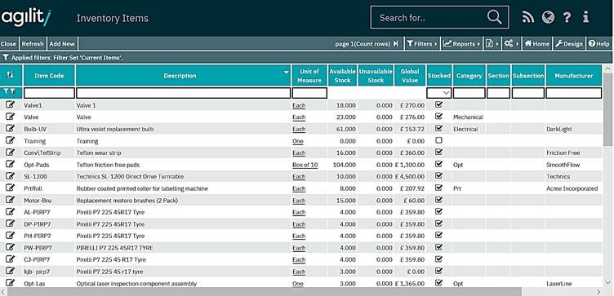
Task: Click the filter funnel icons in filter row
Action: (x=10, y=92)
